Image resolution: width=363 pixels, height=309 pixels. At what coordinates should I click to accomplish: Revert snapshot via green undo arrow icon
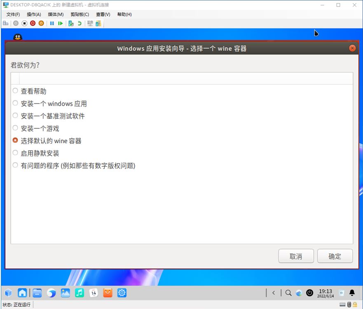point(80,24)
